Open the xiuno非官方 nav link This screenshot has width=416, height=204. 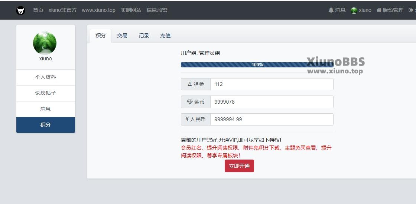(x=62, y=10)
